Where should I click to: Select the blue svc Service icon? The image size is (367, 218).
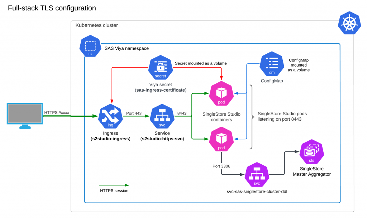(x=162, y=116)
